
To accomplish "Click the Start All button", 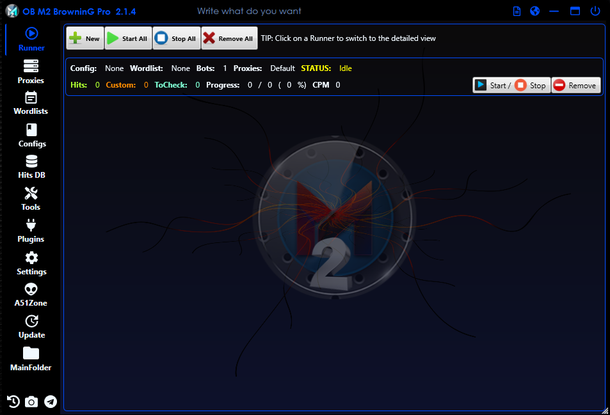I will pos(128,38).
